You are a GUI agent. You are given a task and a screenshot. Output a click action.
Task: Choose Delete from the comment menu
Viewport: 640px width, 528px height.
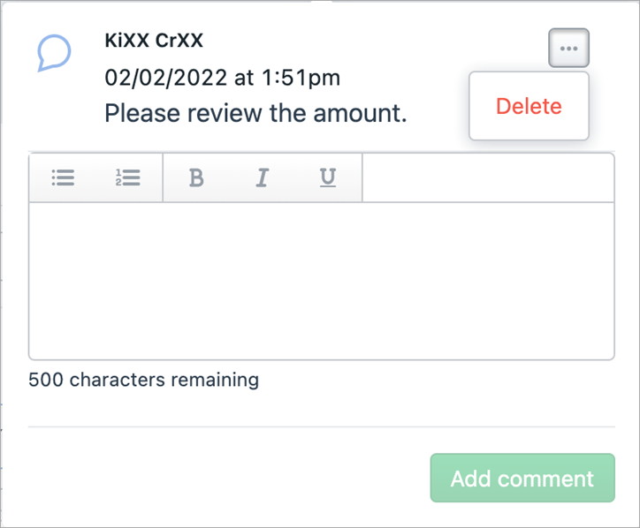529,106
